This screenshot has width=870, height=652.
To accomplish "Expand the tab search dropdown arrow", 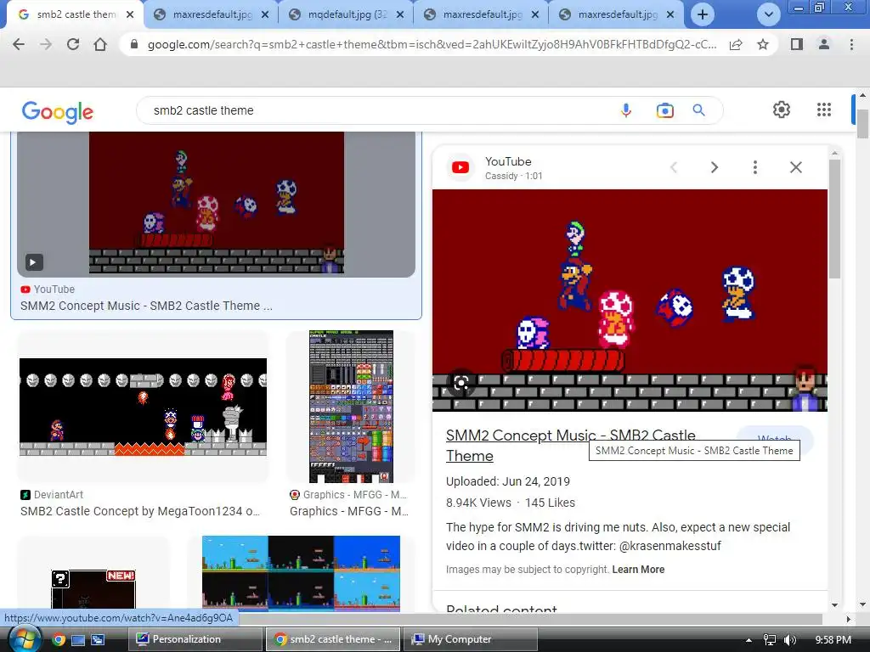I will (x=768, y=14).
